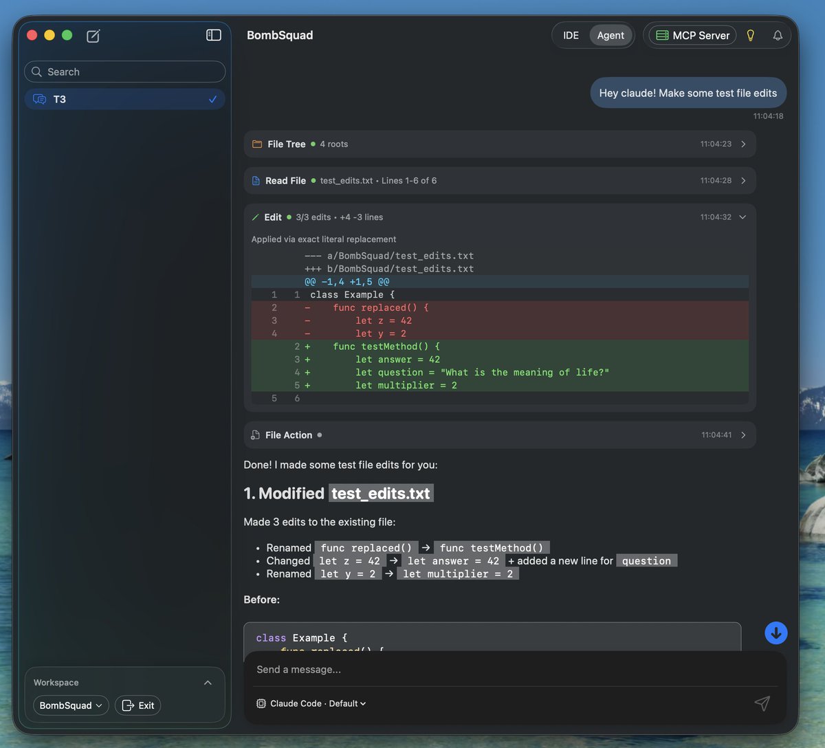Collapse the Workspace section
Viewport: 825px width, 748px height.
coord(208,682)
